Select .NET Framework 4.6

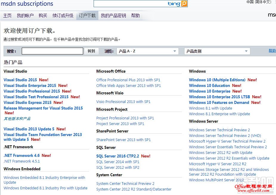[21, 155]
